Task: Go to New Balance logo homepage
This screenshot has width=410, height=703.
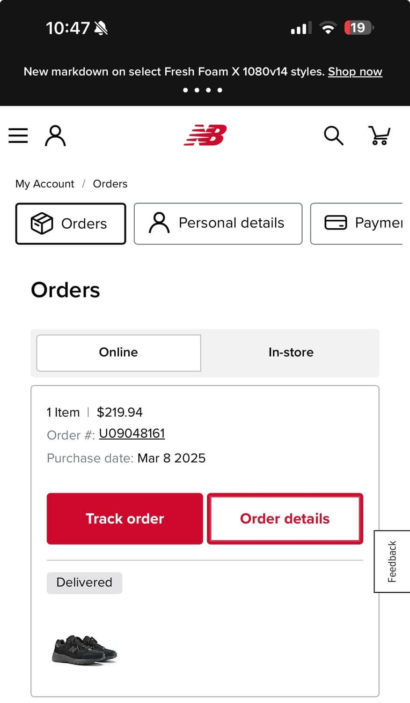Action: coord(205,135)
